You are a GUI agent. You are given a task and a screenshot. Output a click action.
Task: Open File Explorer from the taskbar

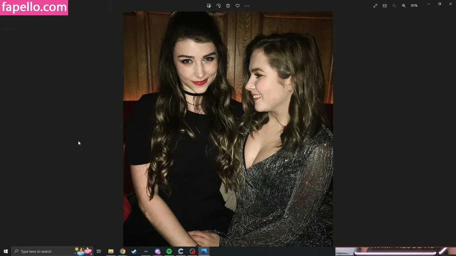tap(111, 251)
